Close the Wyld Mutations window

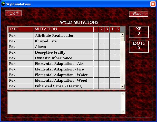[x=153, y=4]
